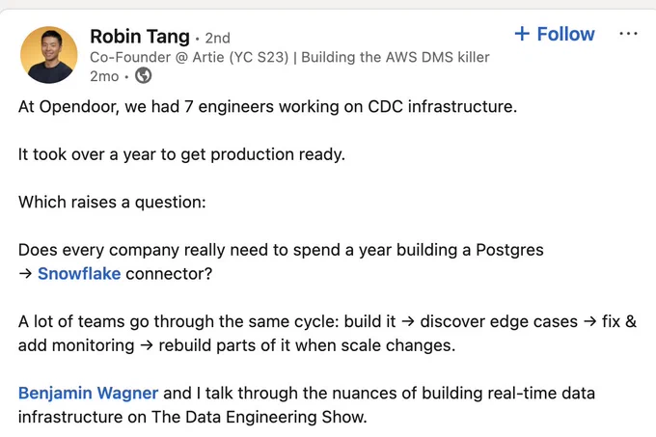
Task: Open Robin Tang's profile photo
Action: click(49, 55)
